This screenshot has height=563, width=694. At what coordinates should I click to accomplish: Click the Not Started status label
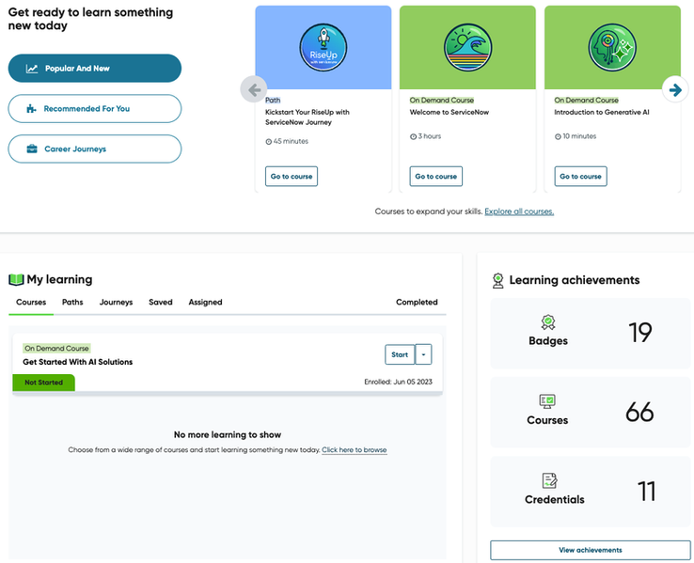coord(44,383)
